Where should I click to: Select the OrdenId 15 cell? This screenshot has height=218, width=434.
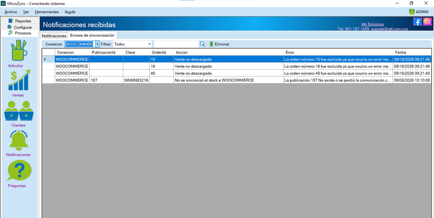(x=161, y=59)
